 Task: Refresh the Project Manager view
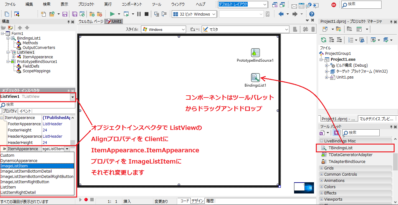point(324,40)
